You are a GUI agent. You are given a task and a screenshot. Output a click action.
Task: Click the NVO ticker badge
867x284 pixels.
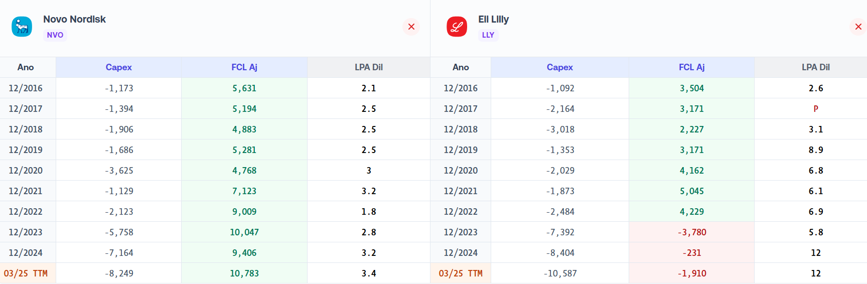click(x=55, y=35)
